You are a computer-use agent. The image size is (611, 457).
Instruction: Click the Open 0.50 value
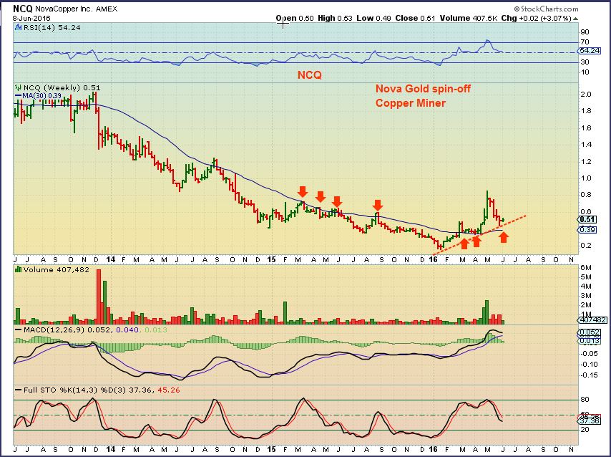[295, 18]
